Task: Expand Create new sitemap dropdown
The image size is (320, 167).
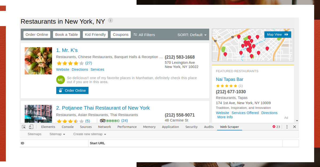Action: click(90, 134)
